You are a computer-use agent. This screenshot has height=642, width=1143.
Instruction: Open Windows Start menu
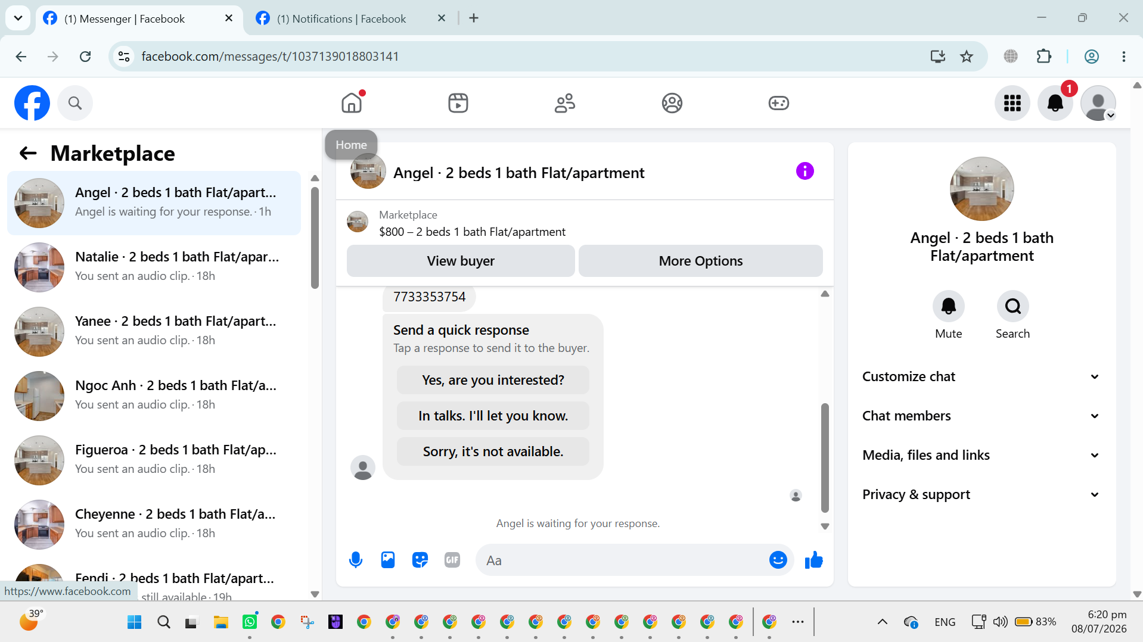coord(135,622)
